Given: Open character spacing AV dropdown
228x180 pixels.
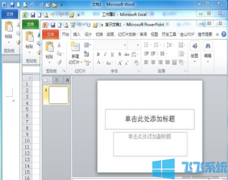Looking at the screenshot, I should click(134, 54).
